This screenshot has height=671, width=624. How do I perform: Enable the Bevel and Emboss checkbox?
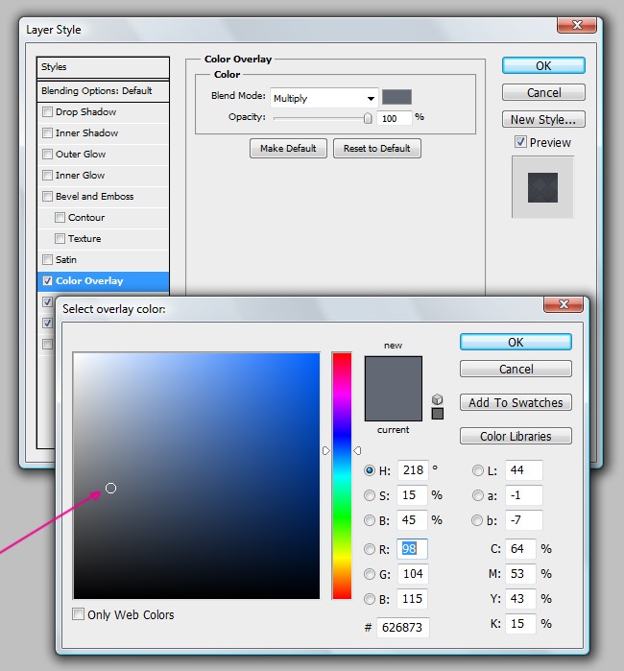click(x=47, y=197)
